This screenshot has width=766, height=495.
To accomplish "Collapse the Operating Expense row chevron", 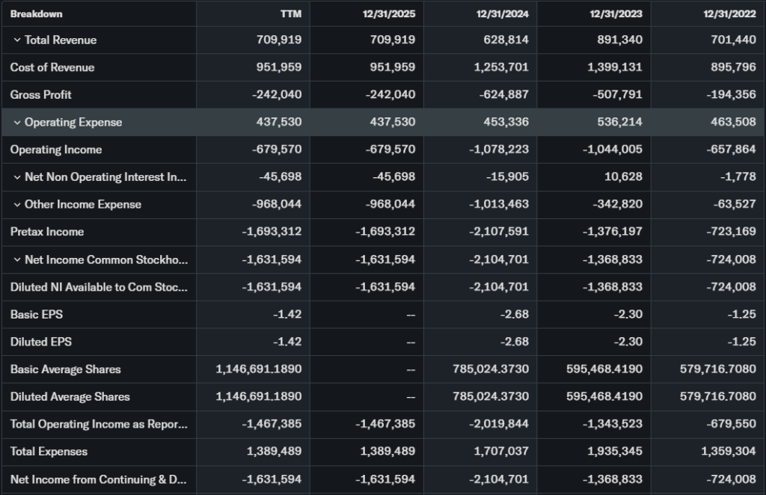I will pyautogui.click(x=16, y=123).
